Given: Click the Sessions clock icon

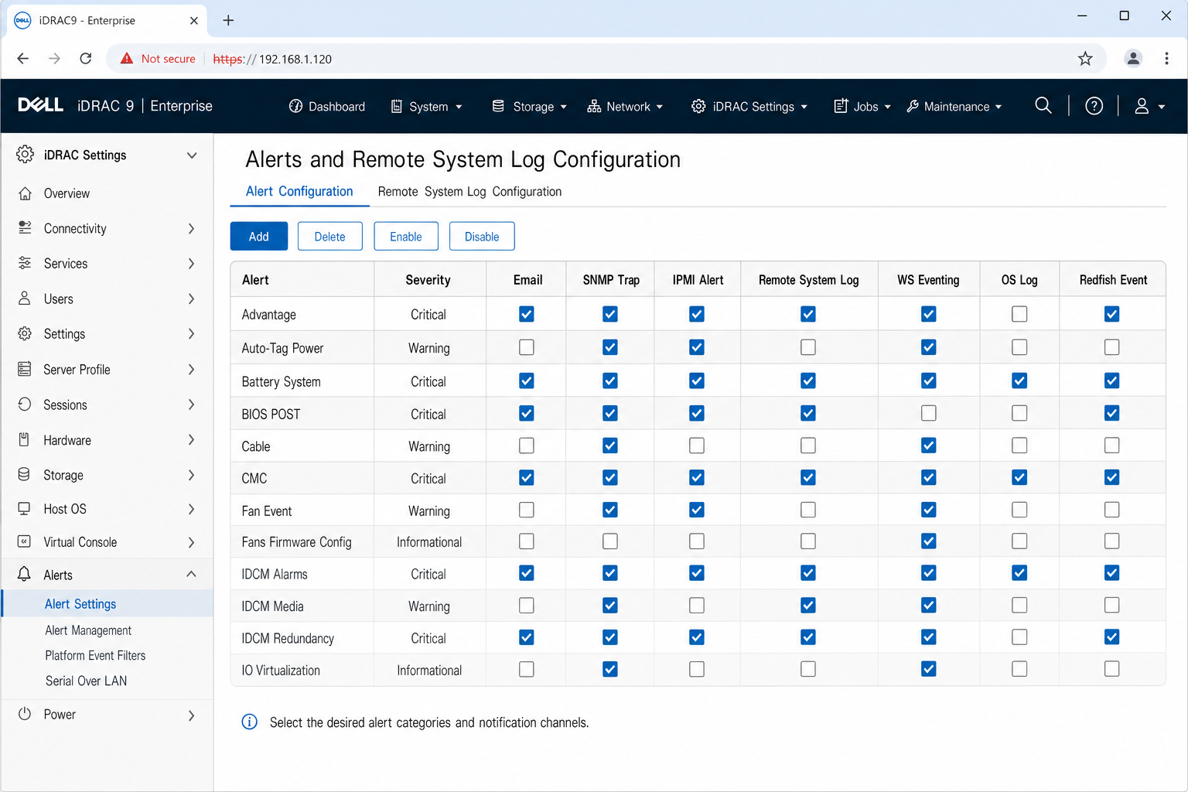Looking at the screenshot, I should click(x=25, y=404).
